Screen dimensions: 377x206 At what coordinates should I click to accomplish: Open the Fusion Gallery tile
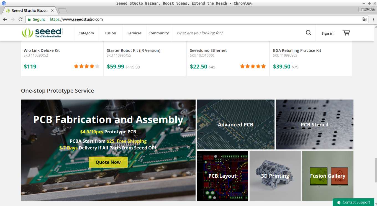(328, 176)
